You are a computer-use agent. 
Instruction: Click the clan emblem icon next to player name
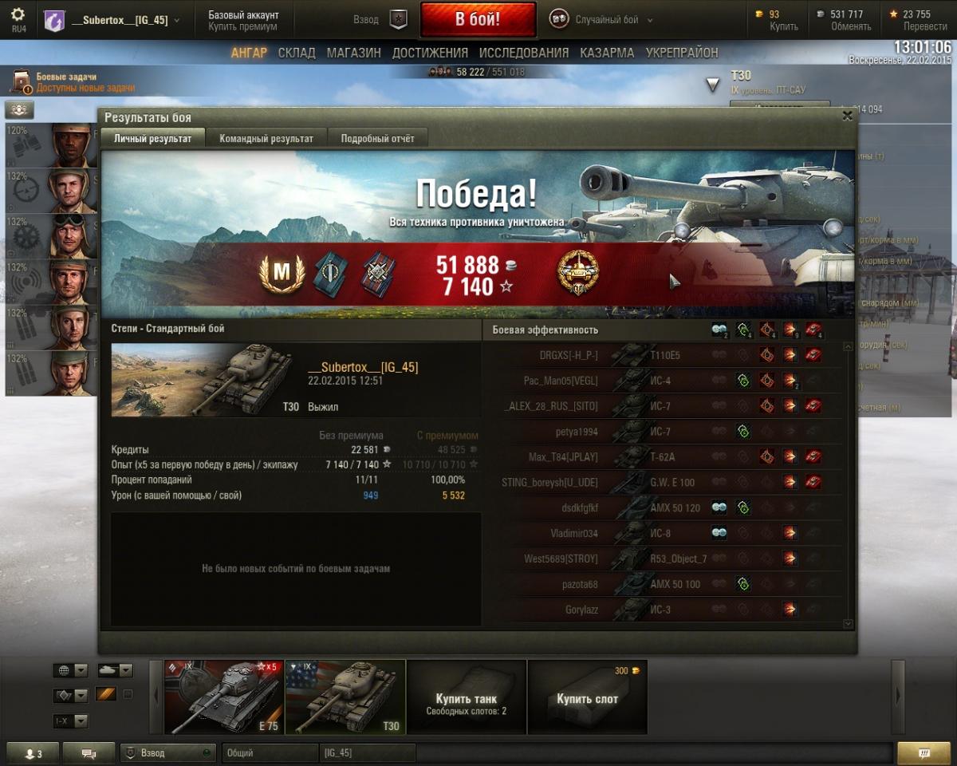(x=54, y=20)
